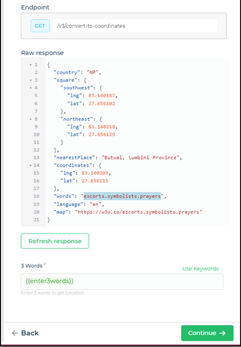This screenshot has height=347, width=241.
Task: Click northeast lng value 83.140218
Action: pos(101,127)
